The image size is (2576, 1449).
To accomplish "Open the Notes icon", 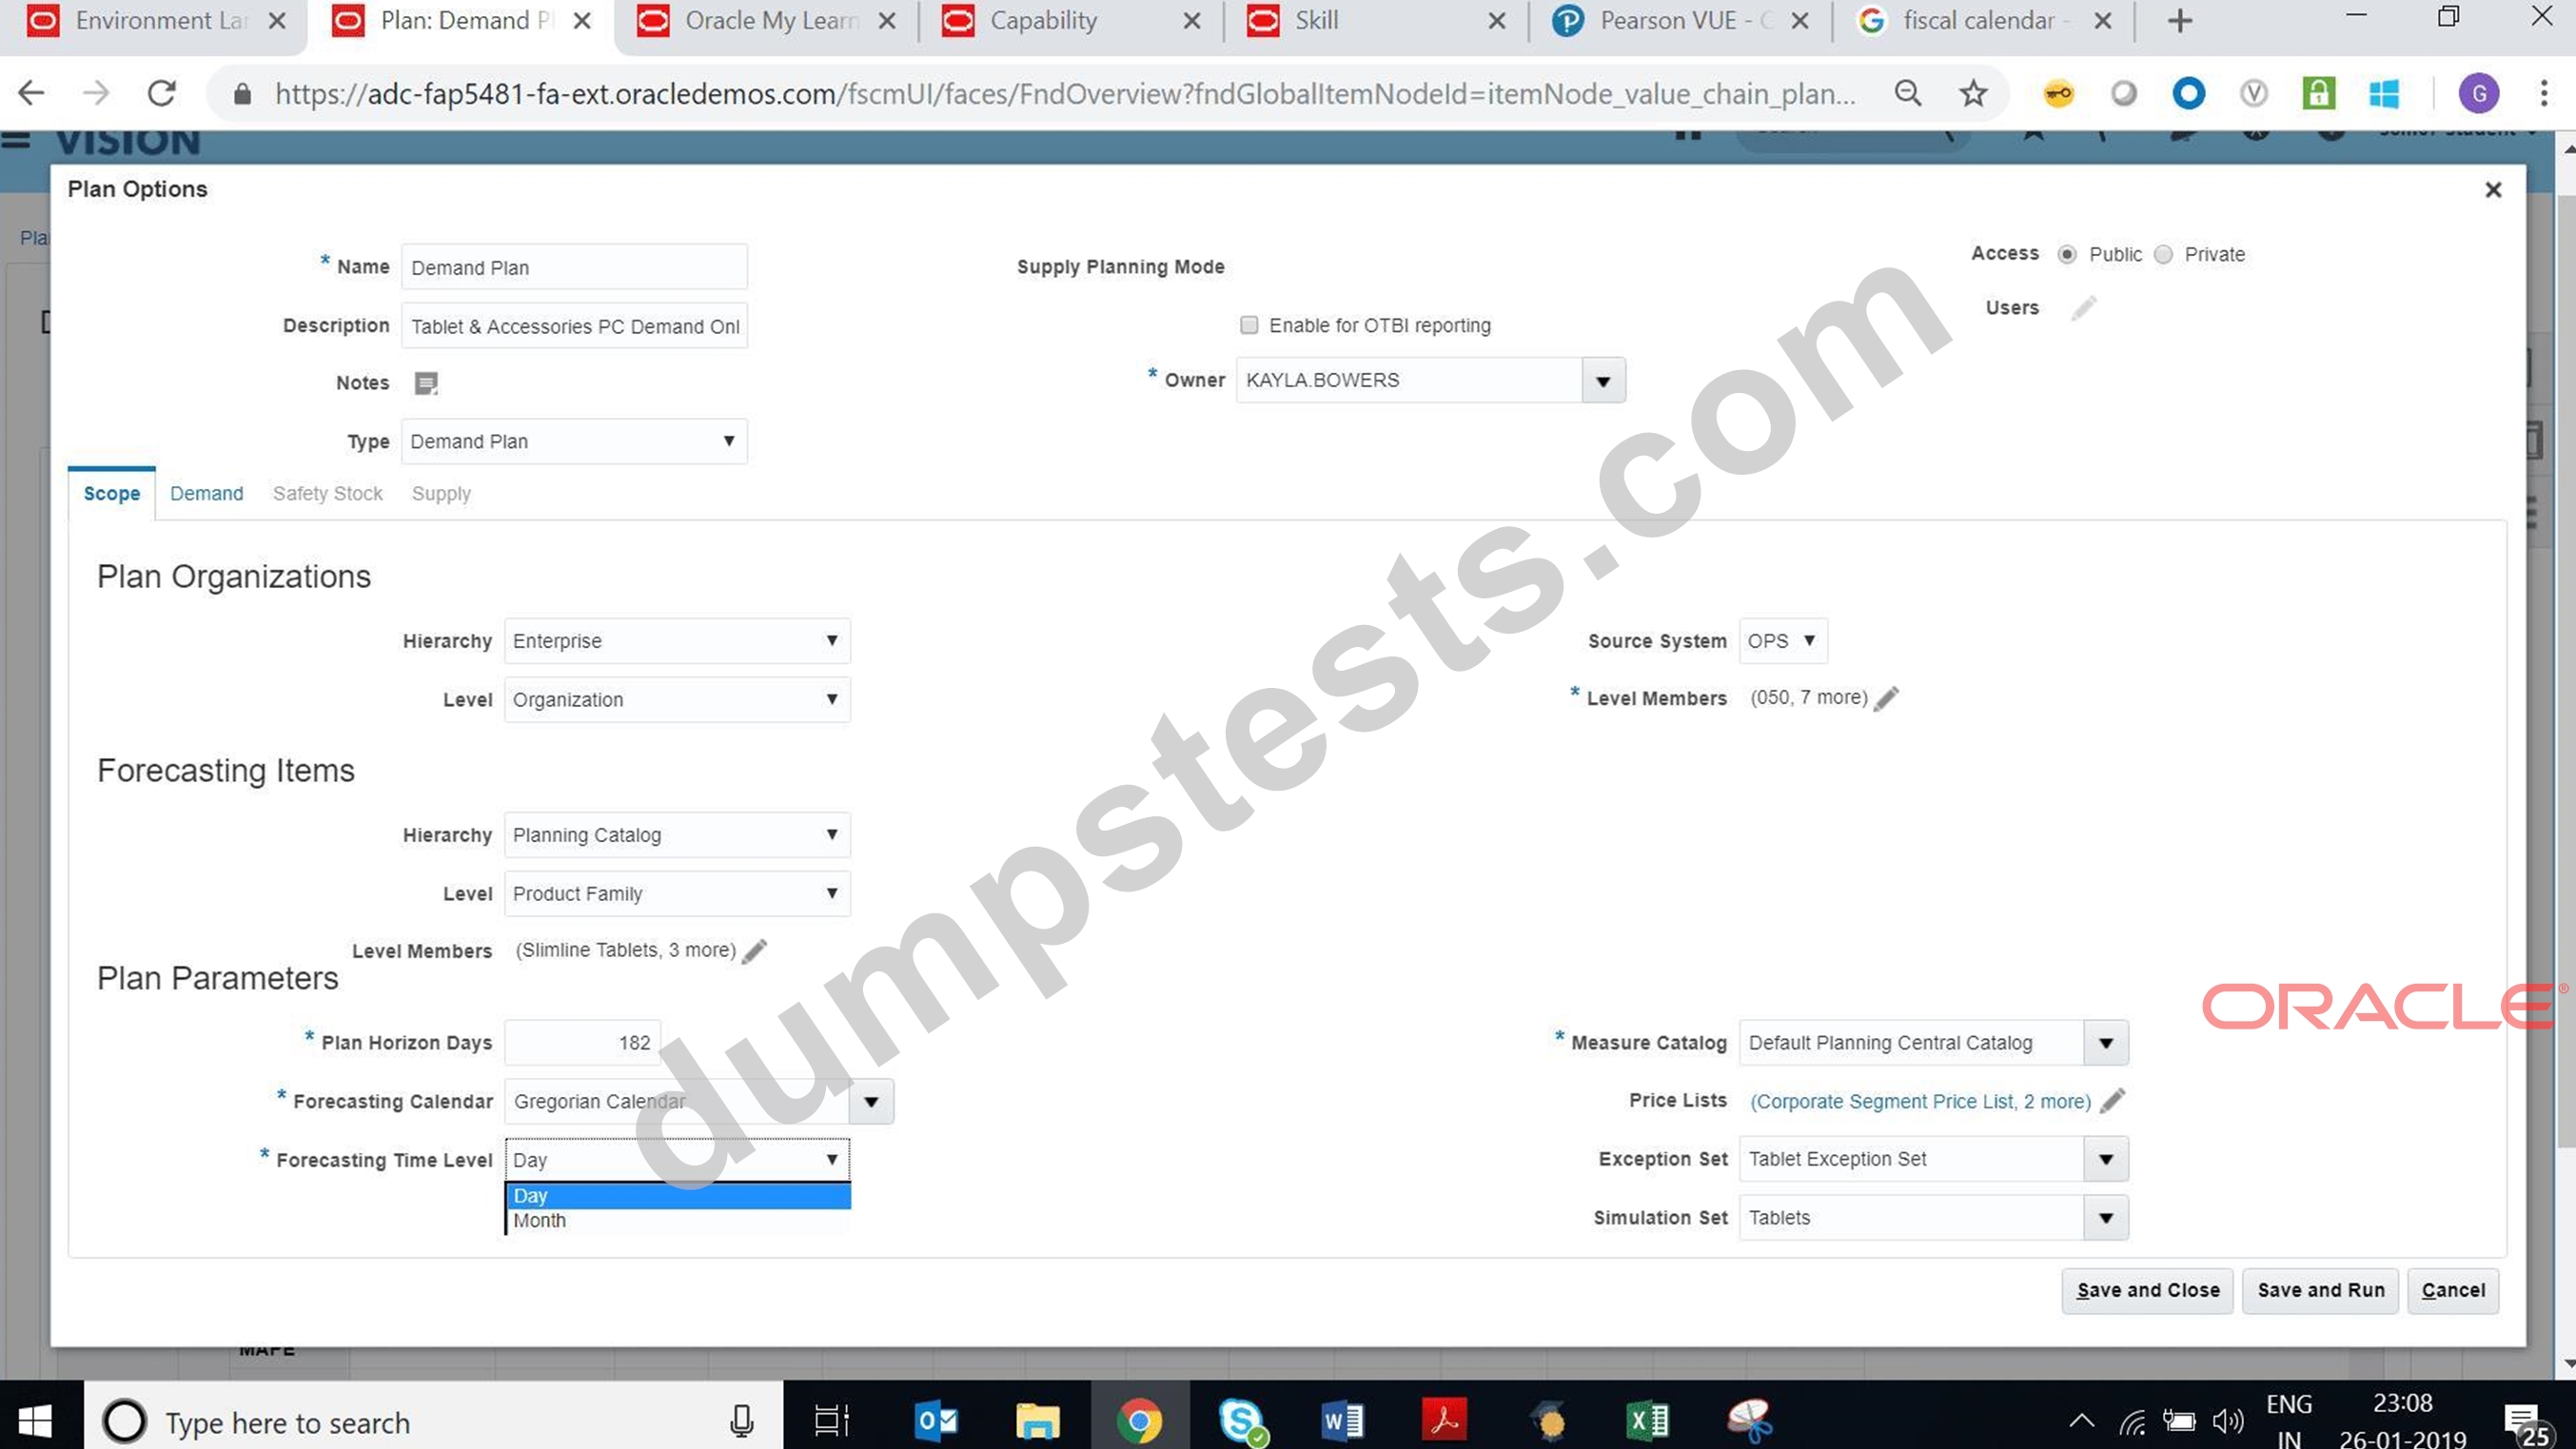I will click(426, 383).
